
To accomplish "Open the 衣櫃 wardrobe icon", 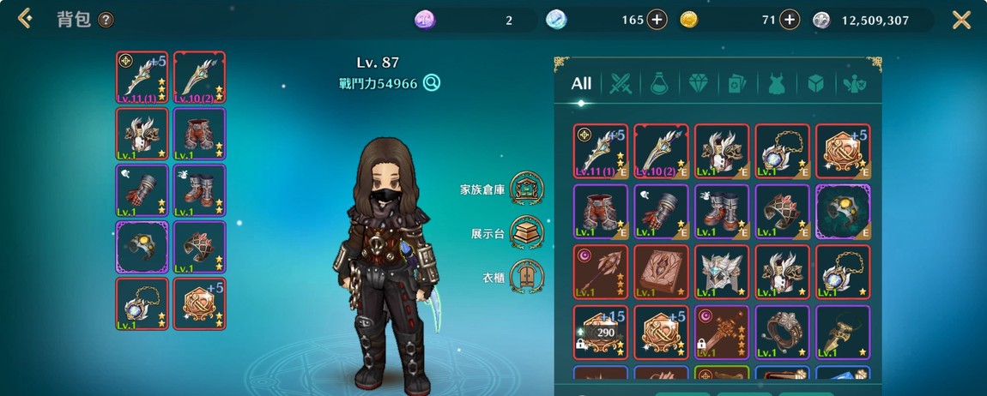I will coord(527,277).
